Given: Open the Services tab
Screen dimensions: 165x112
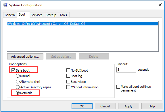Looking at the screenshot, I should [x=37, y=15].
